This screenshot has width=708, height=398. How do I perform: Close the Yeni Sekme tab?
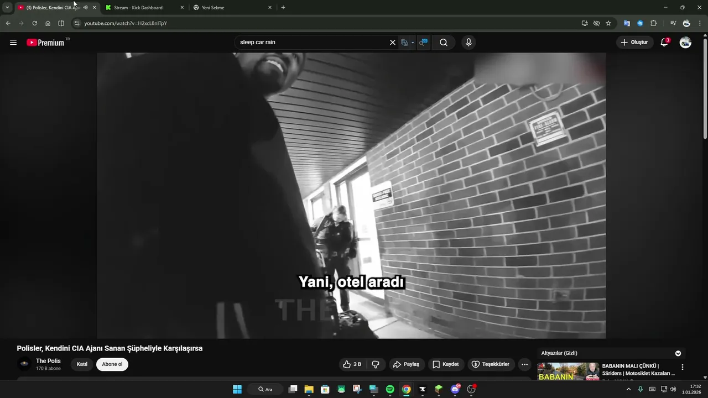270,8
